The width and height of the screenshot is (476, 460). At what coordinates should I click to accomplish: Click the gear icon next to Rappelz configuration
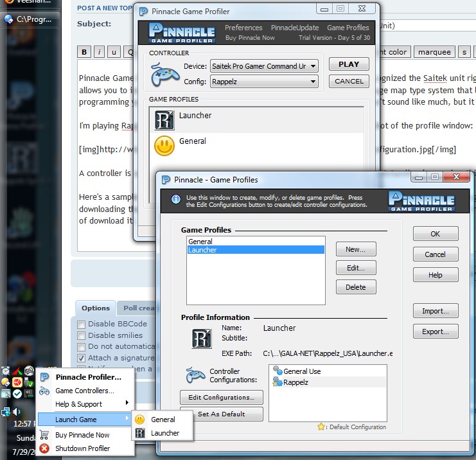(x=278, y=382)
